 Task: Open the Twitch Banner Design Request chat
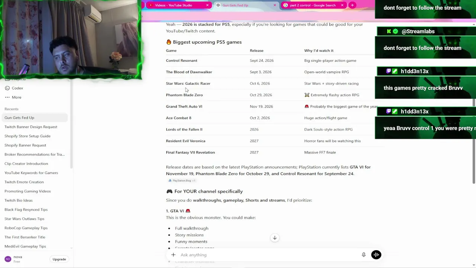[31, 127]
